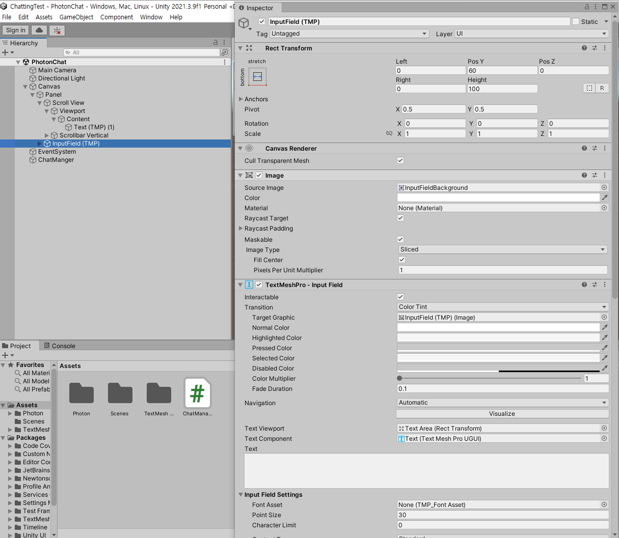
Task: Open Image component presets
Action: tap(595, 175)
